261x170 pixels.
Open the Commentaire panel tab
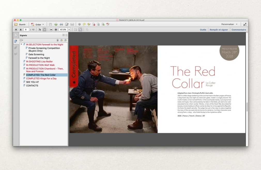pyautogui.click(x=239, y=30)
